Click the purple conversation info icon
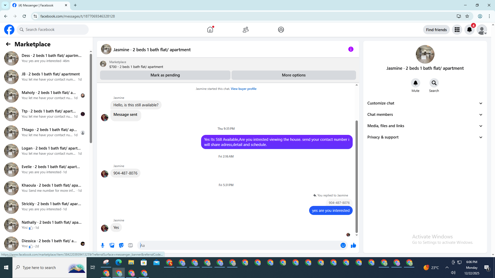Viewport: 495px width, 278px height. coord(351,49)
